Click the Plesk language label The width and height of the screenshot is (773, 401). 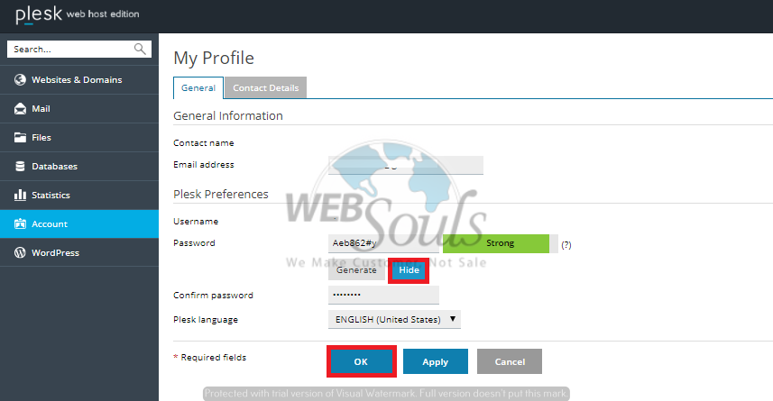206,320
